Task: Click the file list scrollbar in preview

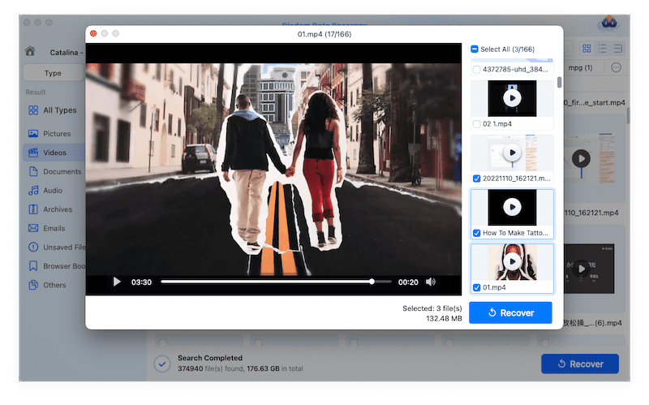Action: pyautogui.click(x=560, y=85)
